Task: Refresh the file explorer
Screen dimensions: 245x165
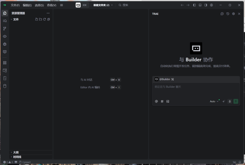Action: (x=45, y=19)
